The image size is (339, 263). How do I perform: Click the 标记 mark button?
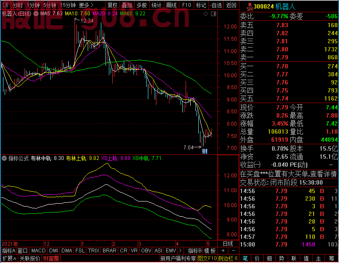tap(201, 5)
